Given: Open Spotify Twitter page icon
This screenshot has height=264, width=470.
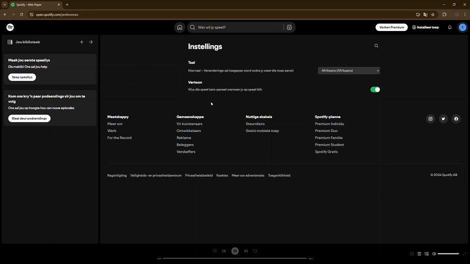Looking at the screenshot, I should pyautogui.click(x=443, y=118).
